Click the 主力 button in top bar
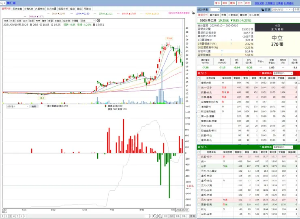The image size is (300, 219). click(240, 3)
